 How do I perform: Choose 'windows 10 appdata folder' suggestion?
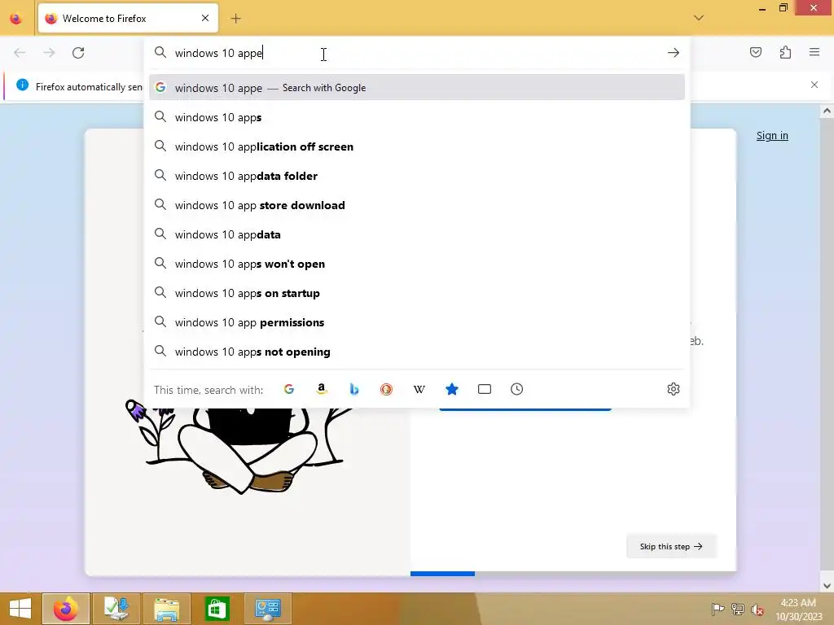tap(416, 176)
